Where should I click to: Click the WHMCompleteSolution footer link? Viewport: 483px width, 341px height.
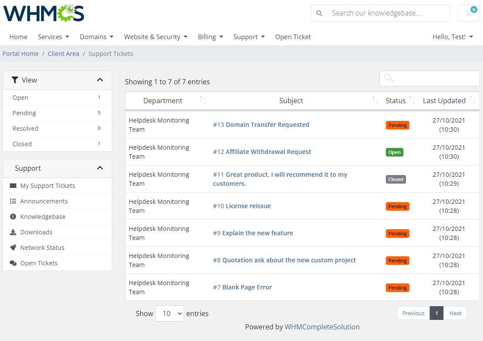322,327
